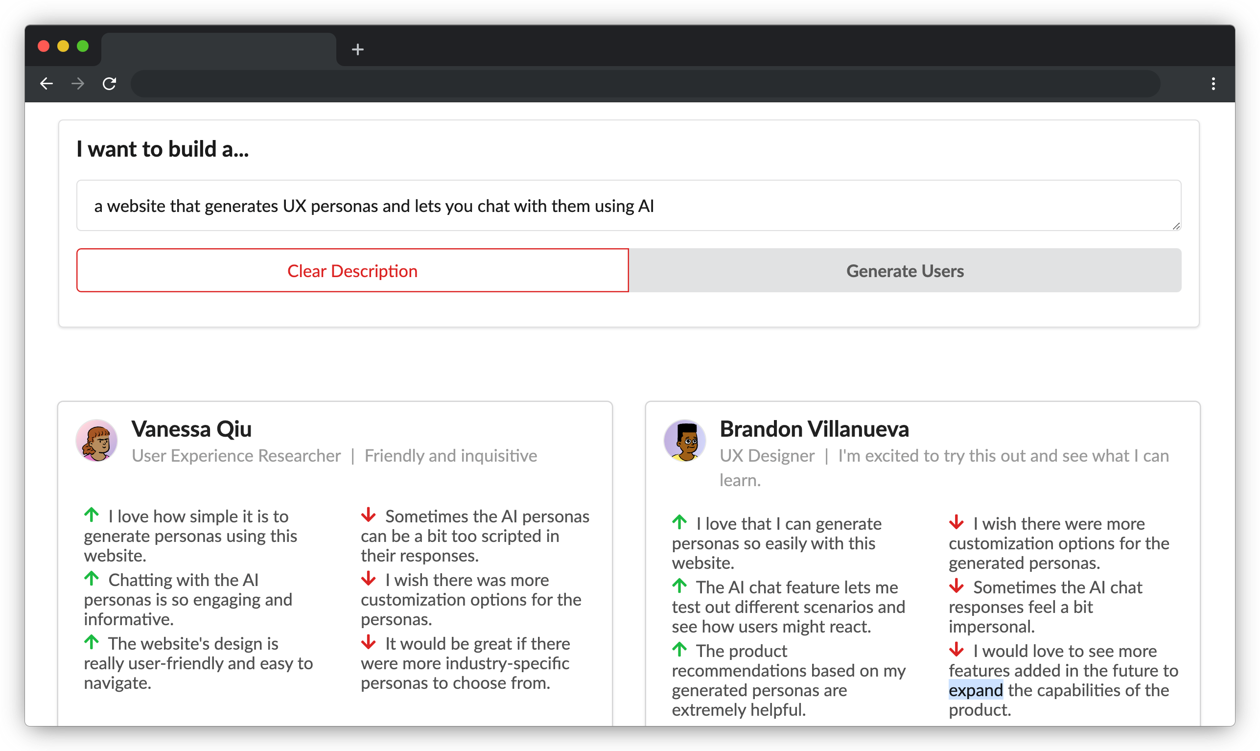Click the name Brandon Villanueva
The width and height of the screenshot is (1260, 751).
click(x=814, y=429)
